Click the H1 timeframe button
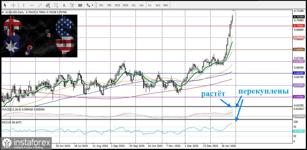 (x=134, y=5)
